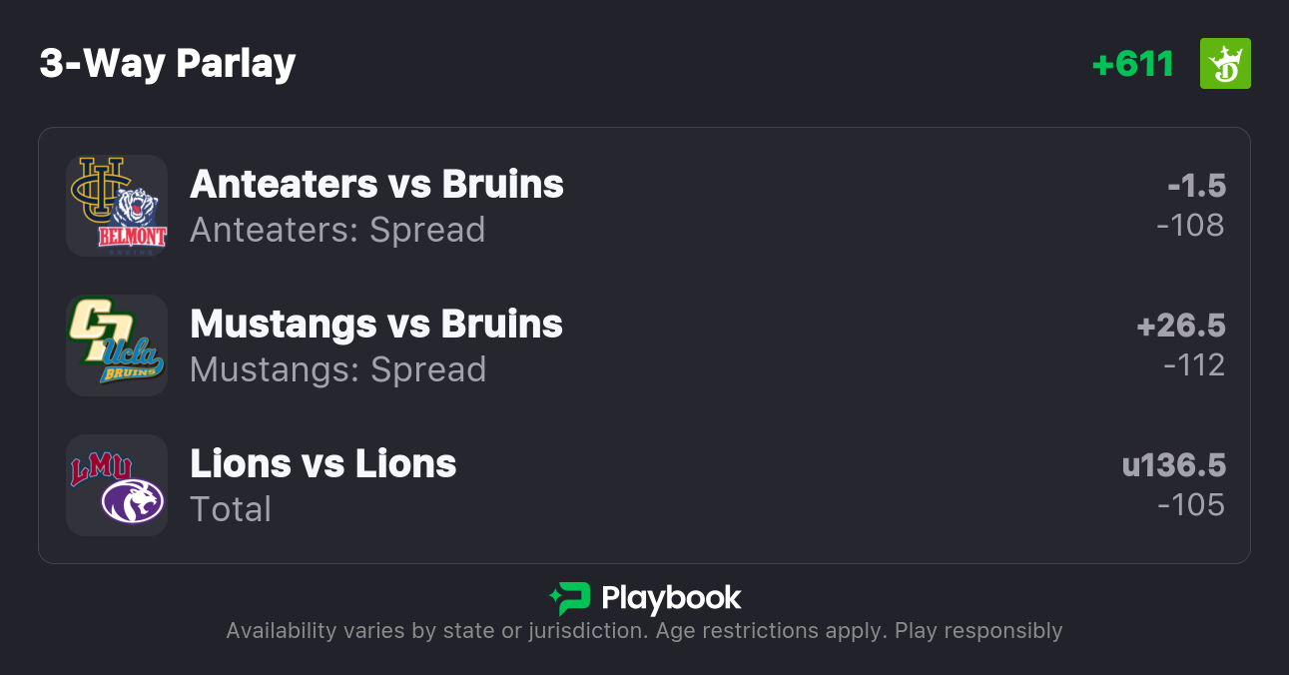Screen dimensions: 1289x675
Task: Click the green Playbook logo icon
Action: tap(570, 598)
